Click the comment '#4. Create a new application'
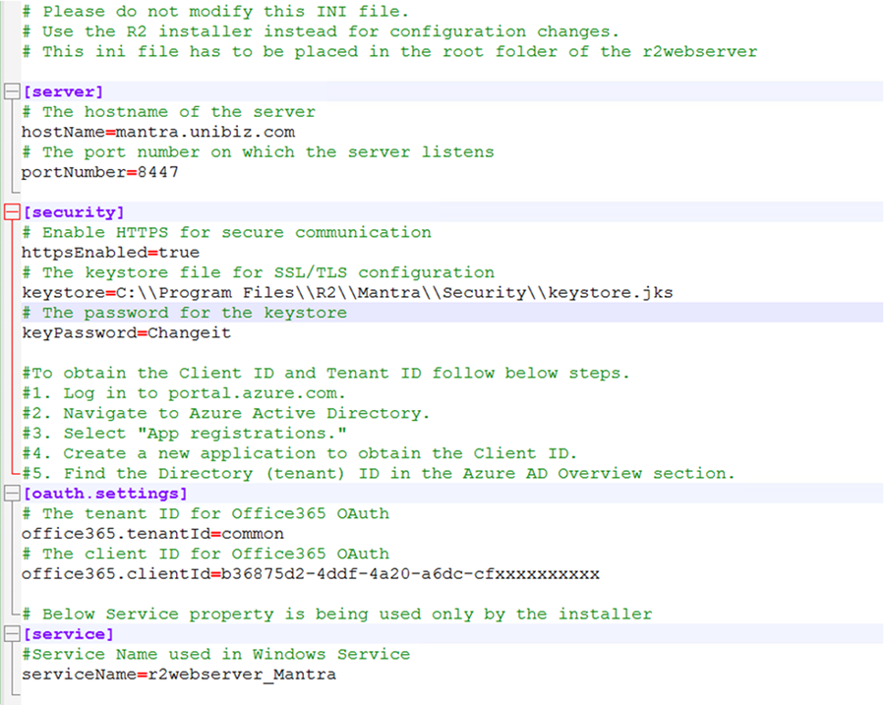The image size is (885, 705). (299, 453)
